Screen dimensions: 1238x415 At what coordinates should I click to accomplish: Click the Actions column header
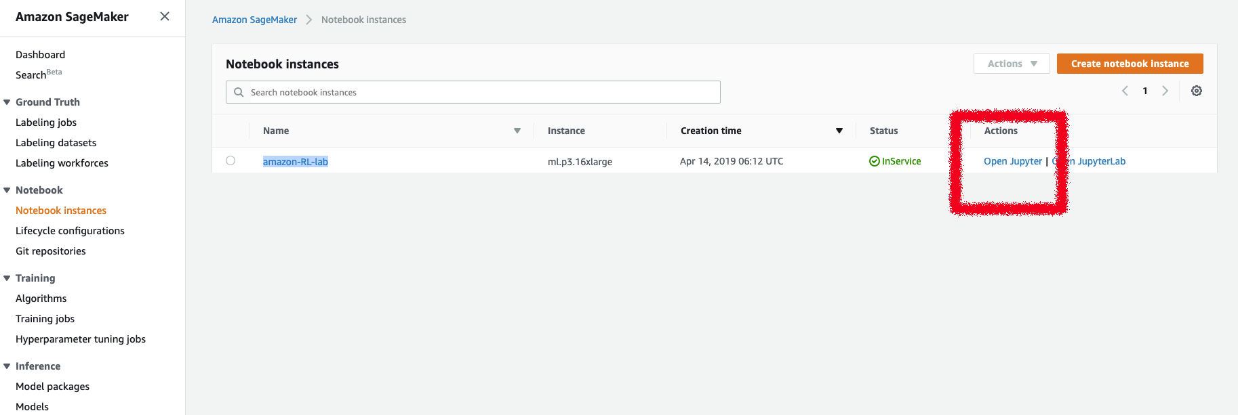(1001, 131)
